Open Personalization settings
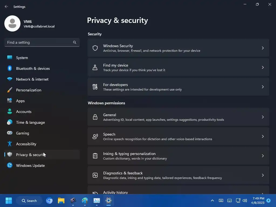The height and width of the screenshot is (207, 276). 42,90
